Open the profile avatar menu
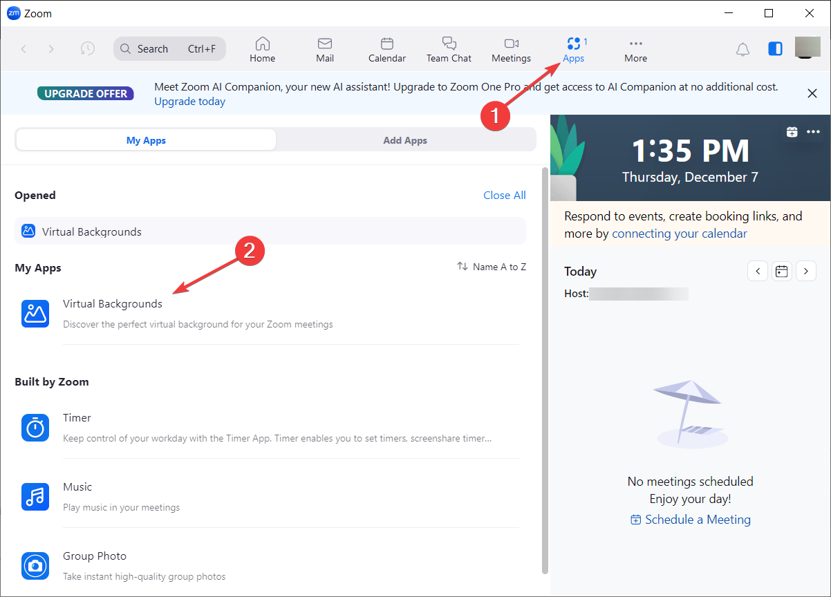The width and height of the screenshot is (831, 597). (x=807, y=48)
